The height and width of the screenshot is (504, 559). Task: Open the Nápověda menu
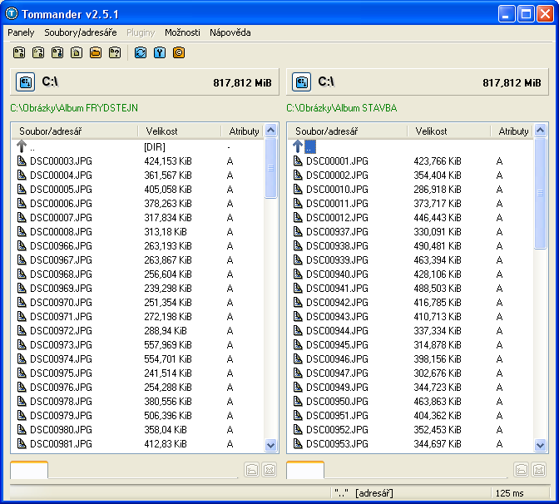[230, 32]
